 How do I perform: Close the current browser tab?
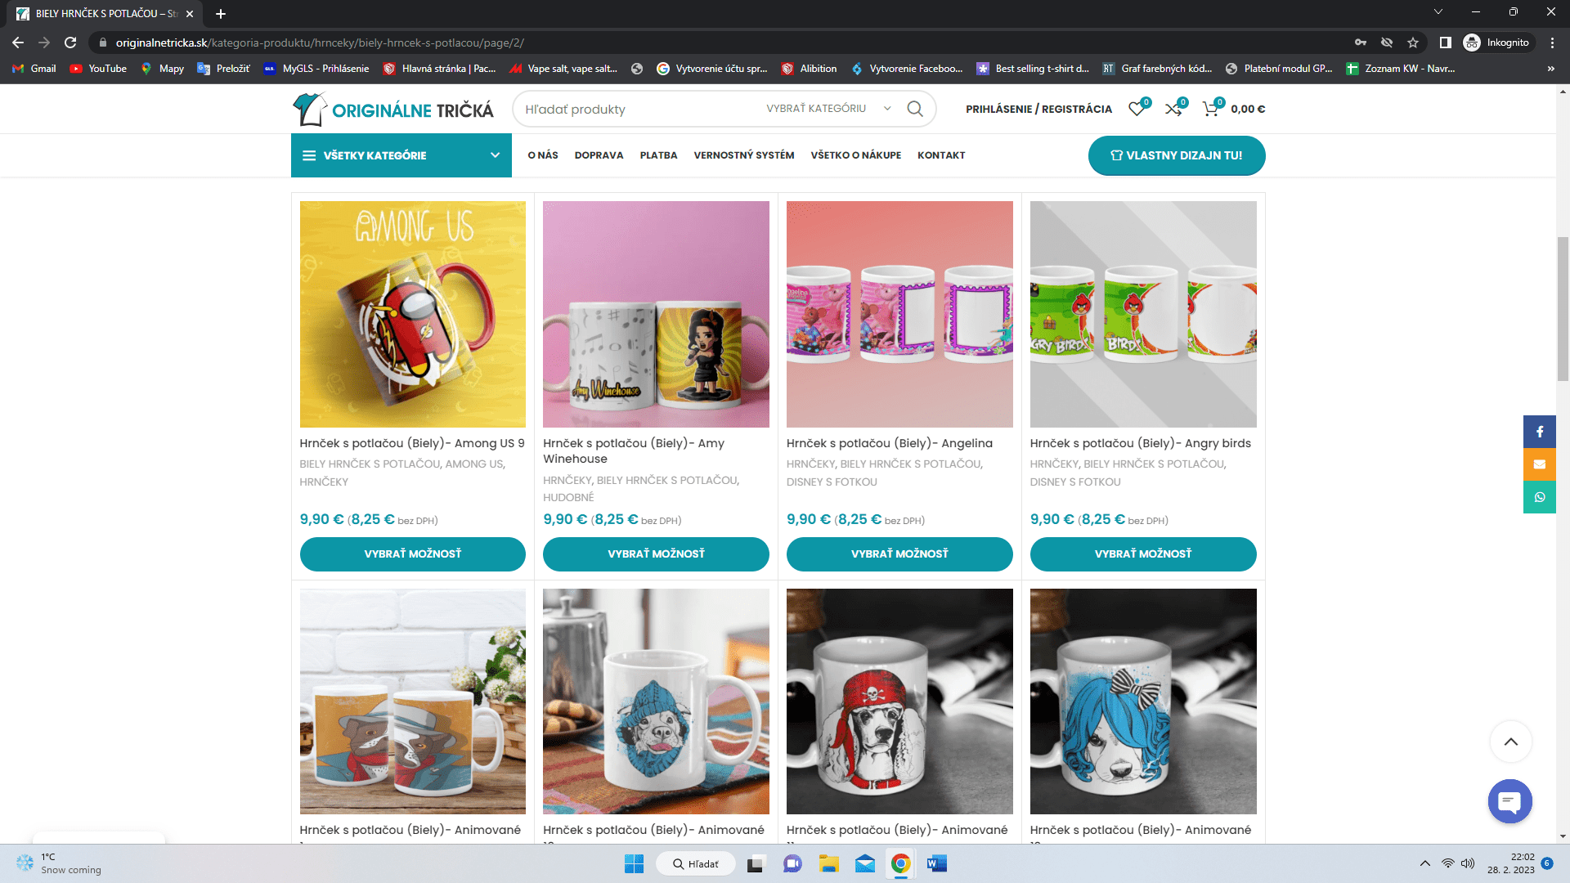point(190,14)
